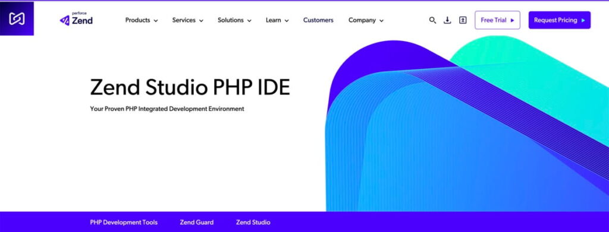
Task: Expand the Company menu
Action: coord(366,20)
